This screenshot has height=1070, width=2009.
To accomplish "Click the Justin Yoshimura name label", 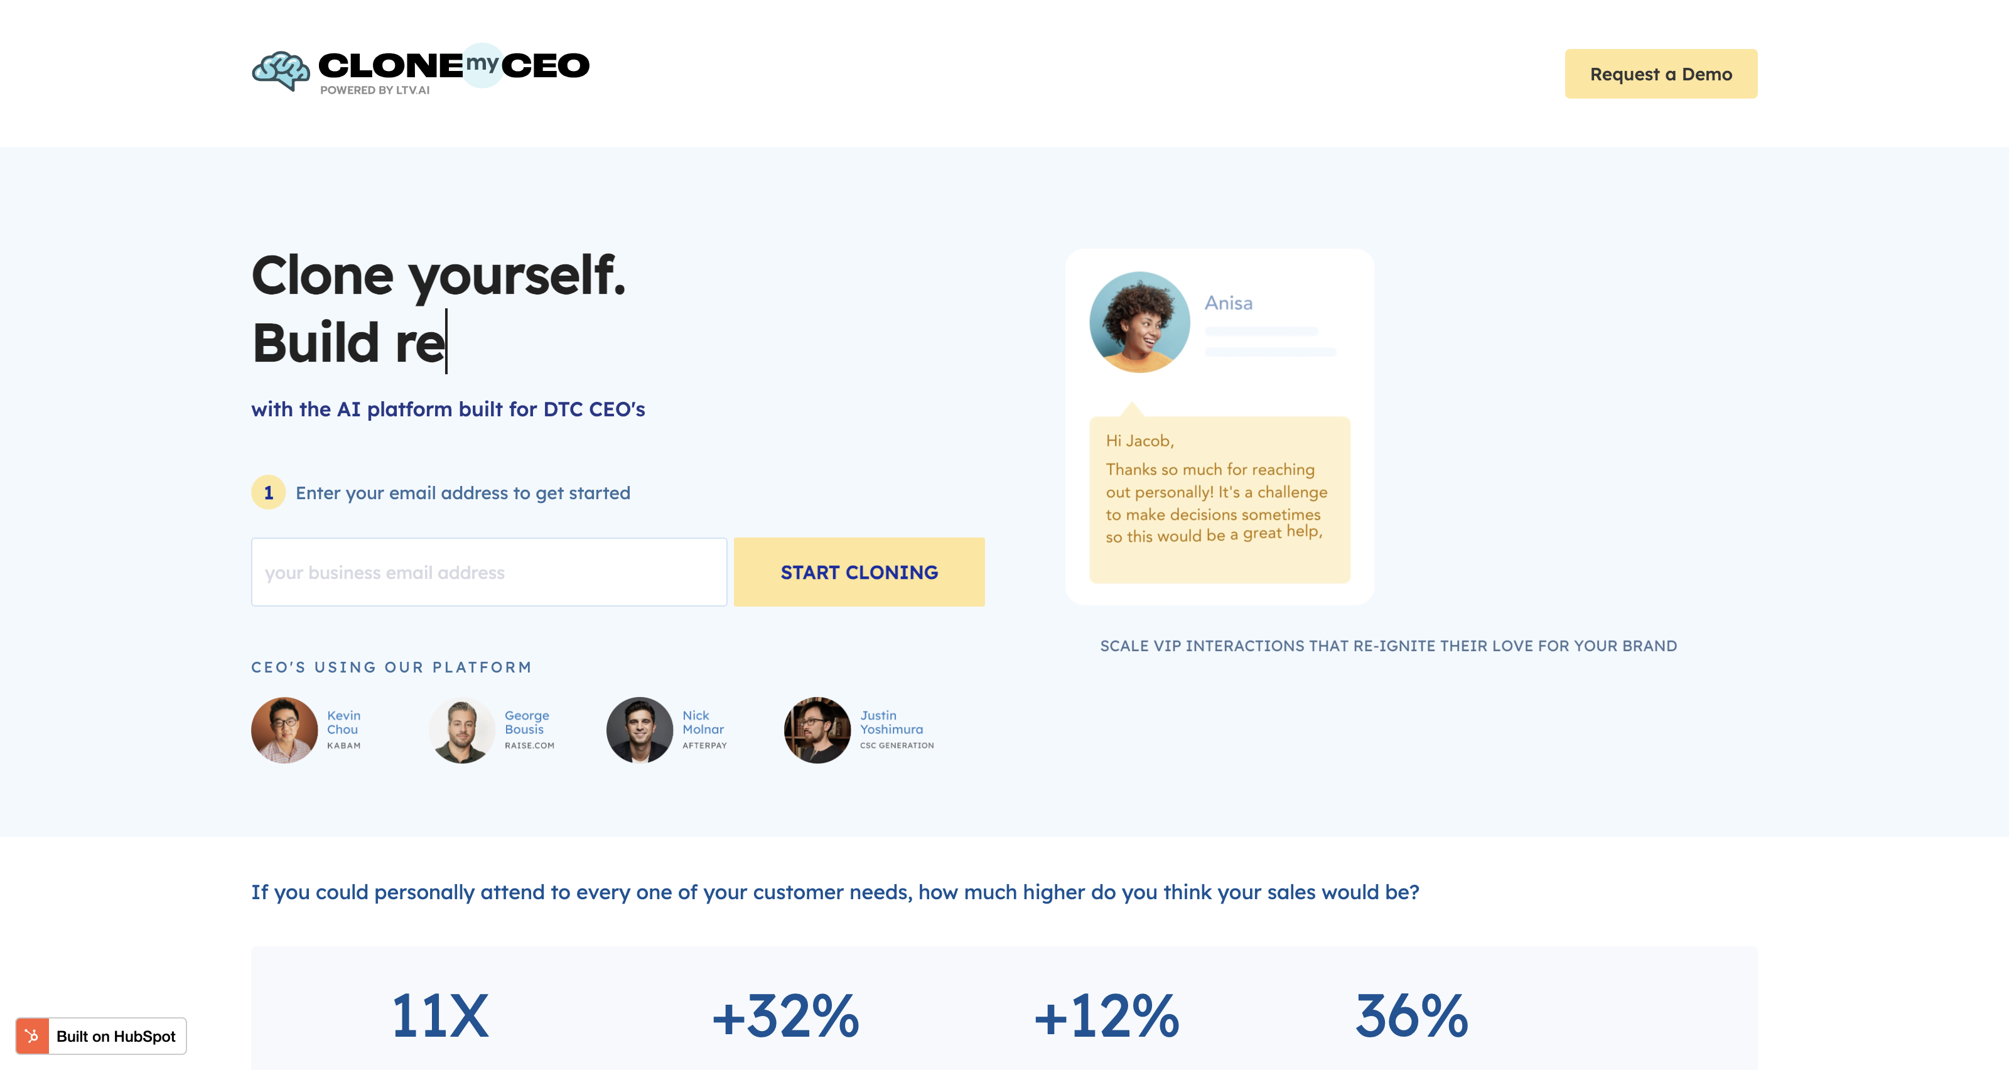I will click(x=891, y=722).
